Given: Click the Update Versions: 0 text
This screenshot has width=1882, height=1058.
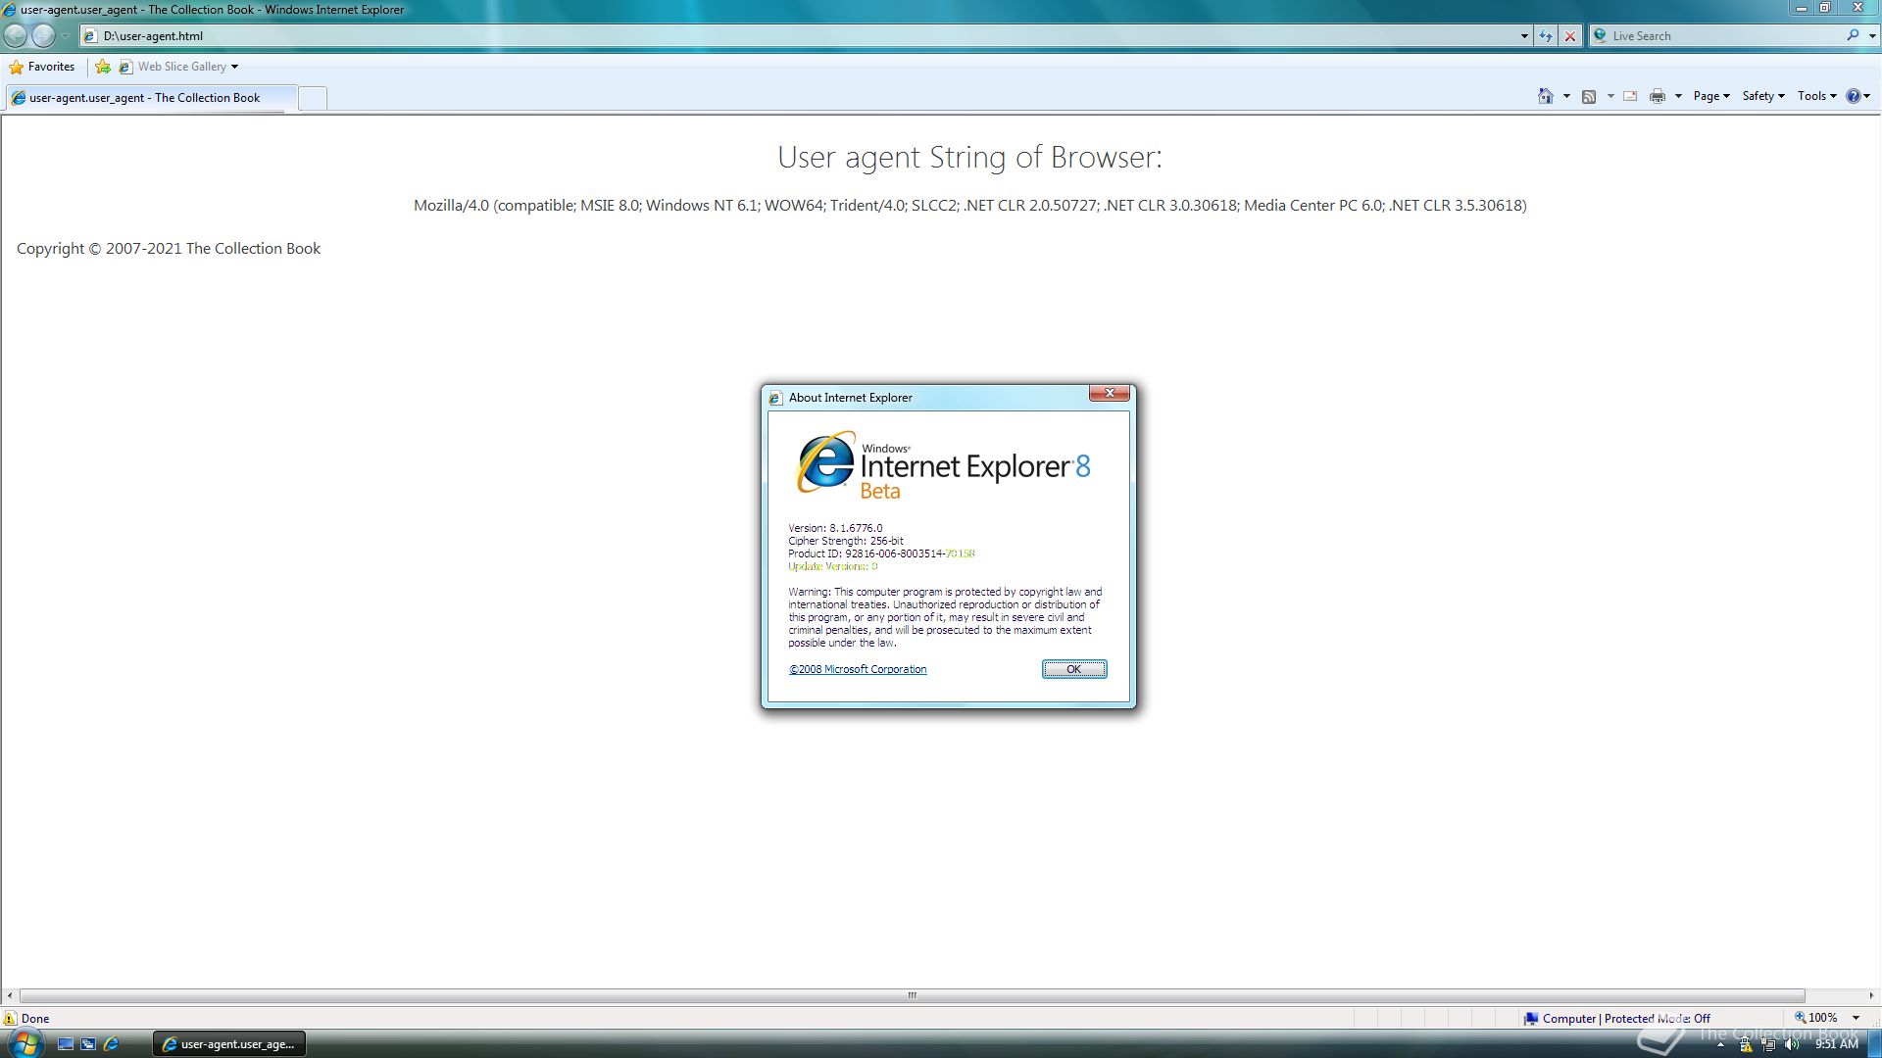Looking at the screenshot, I should pyautogui.click(x=832, y=566).
